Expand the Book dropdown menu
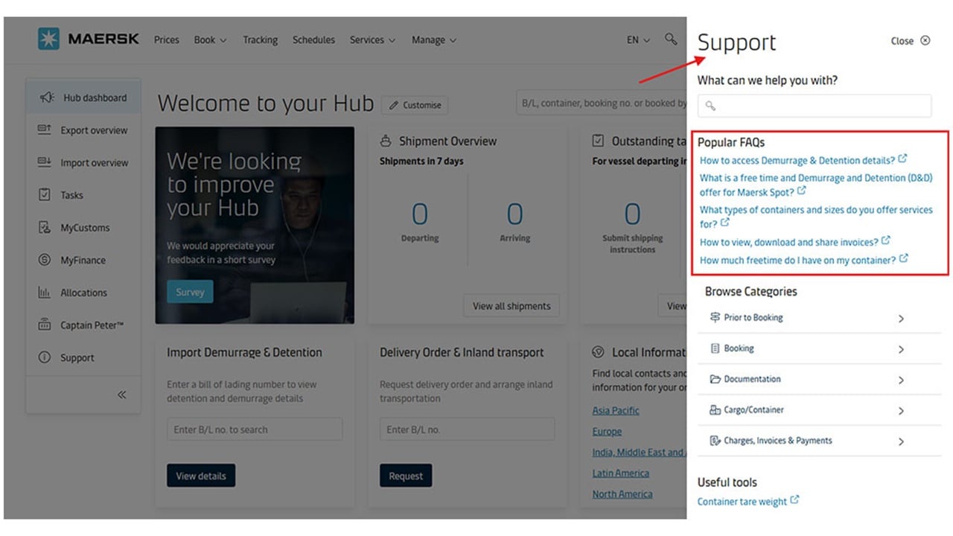This screenshot has width=953, height=536. click(210, 40)
